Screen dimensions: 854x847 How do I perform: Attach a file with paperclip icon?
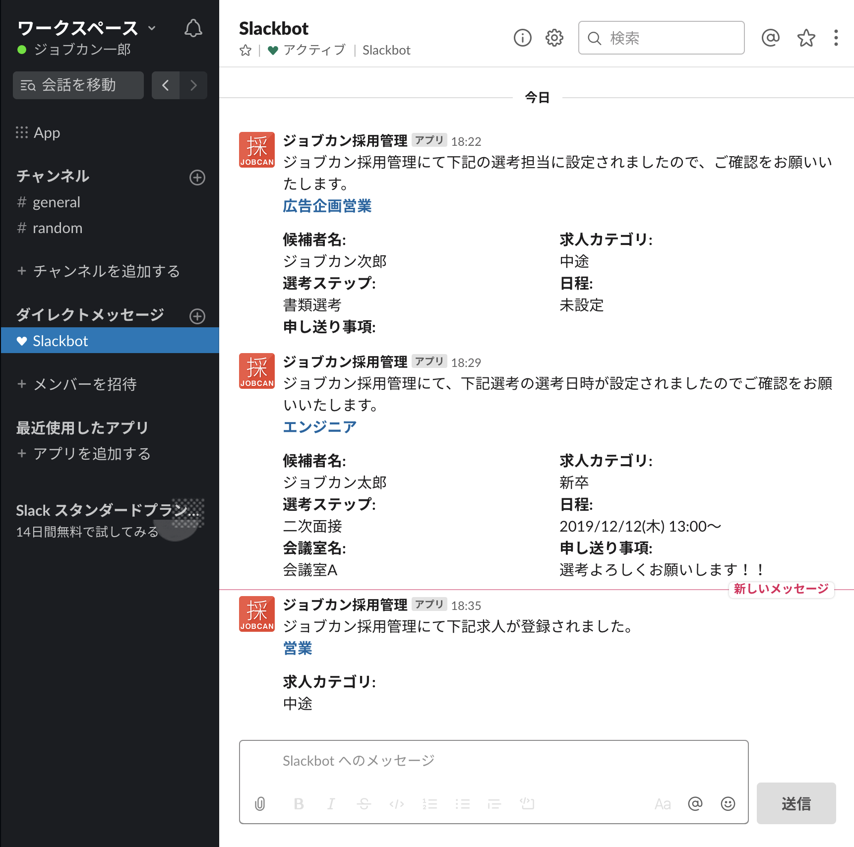coord(260,804)
